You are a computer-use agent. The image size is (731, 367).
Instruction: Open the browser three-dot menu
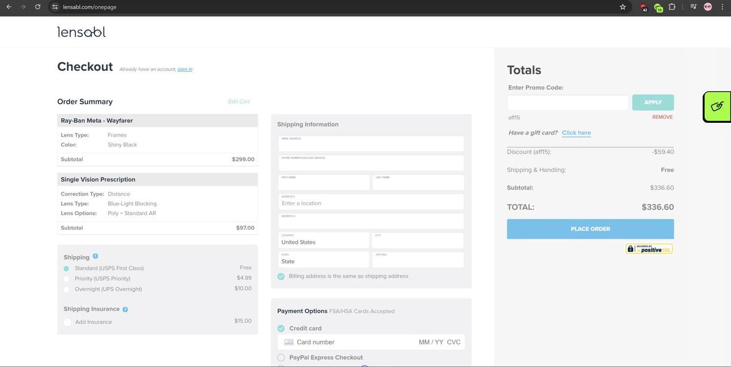722,7
